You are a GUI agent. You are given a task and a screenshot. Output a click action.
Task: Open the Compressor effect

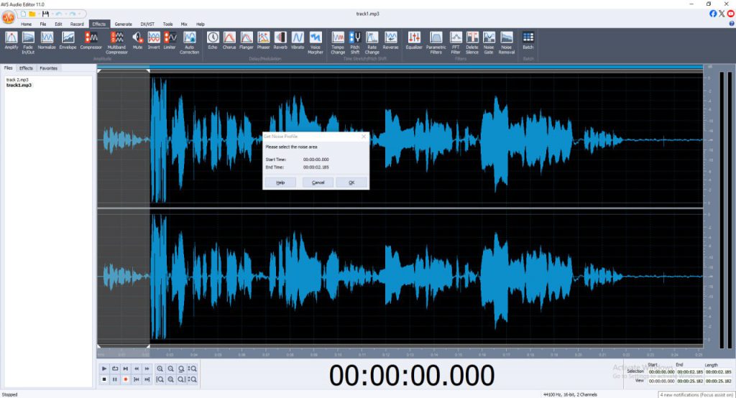tap(91, 40)
